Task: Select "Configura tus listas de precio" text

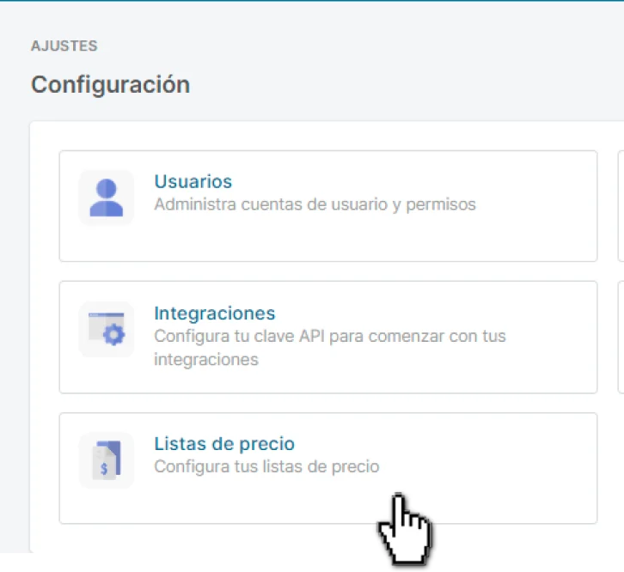Action: coord(266,466)
